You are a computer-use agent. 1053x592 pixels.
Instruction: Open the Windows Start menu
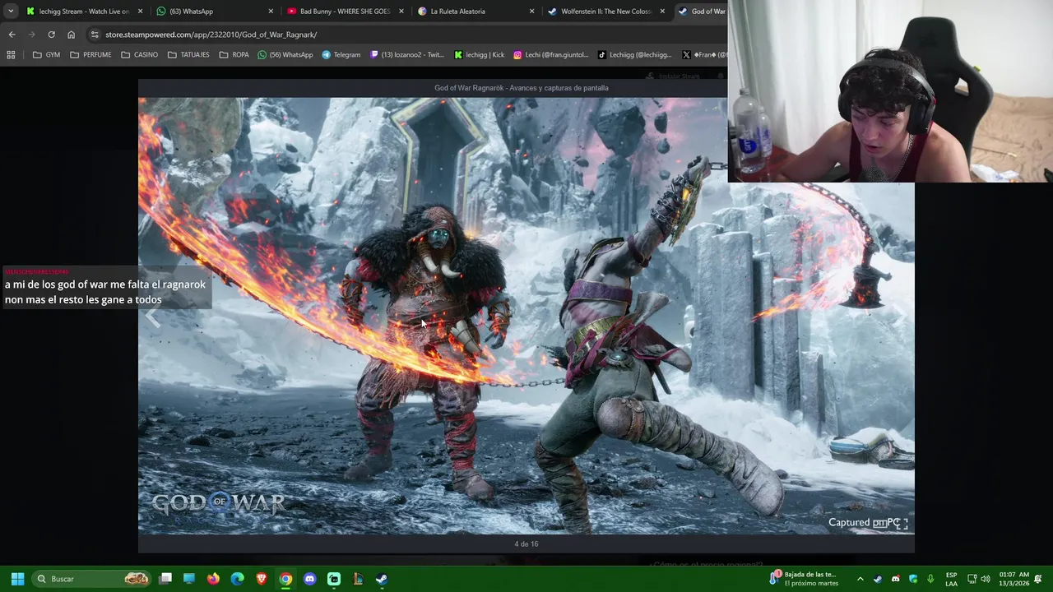[17, 579]
